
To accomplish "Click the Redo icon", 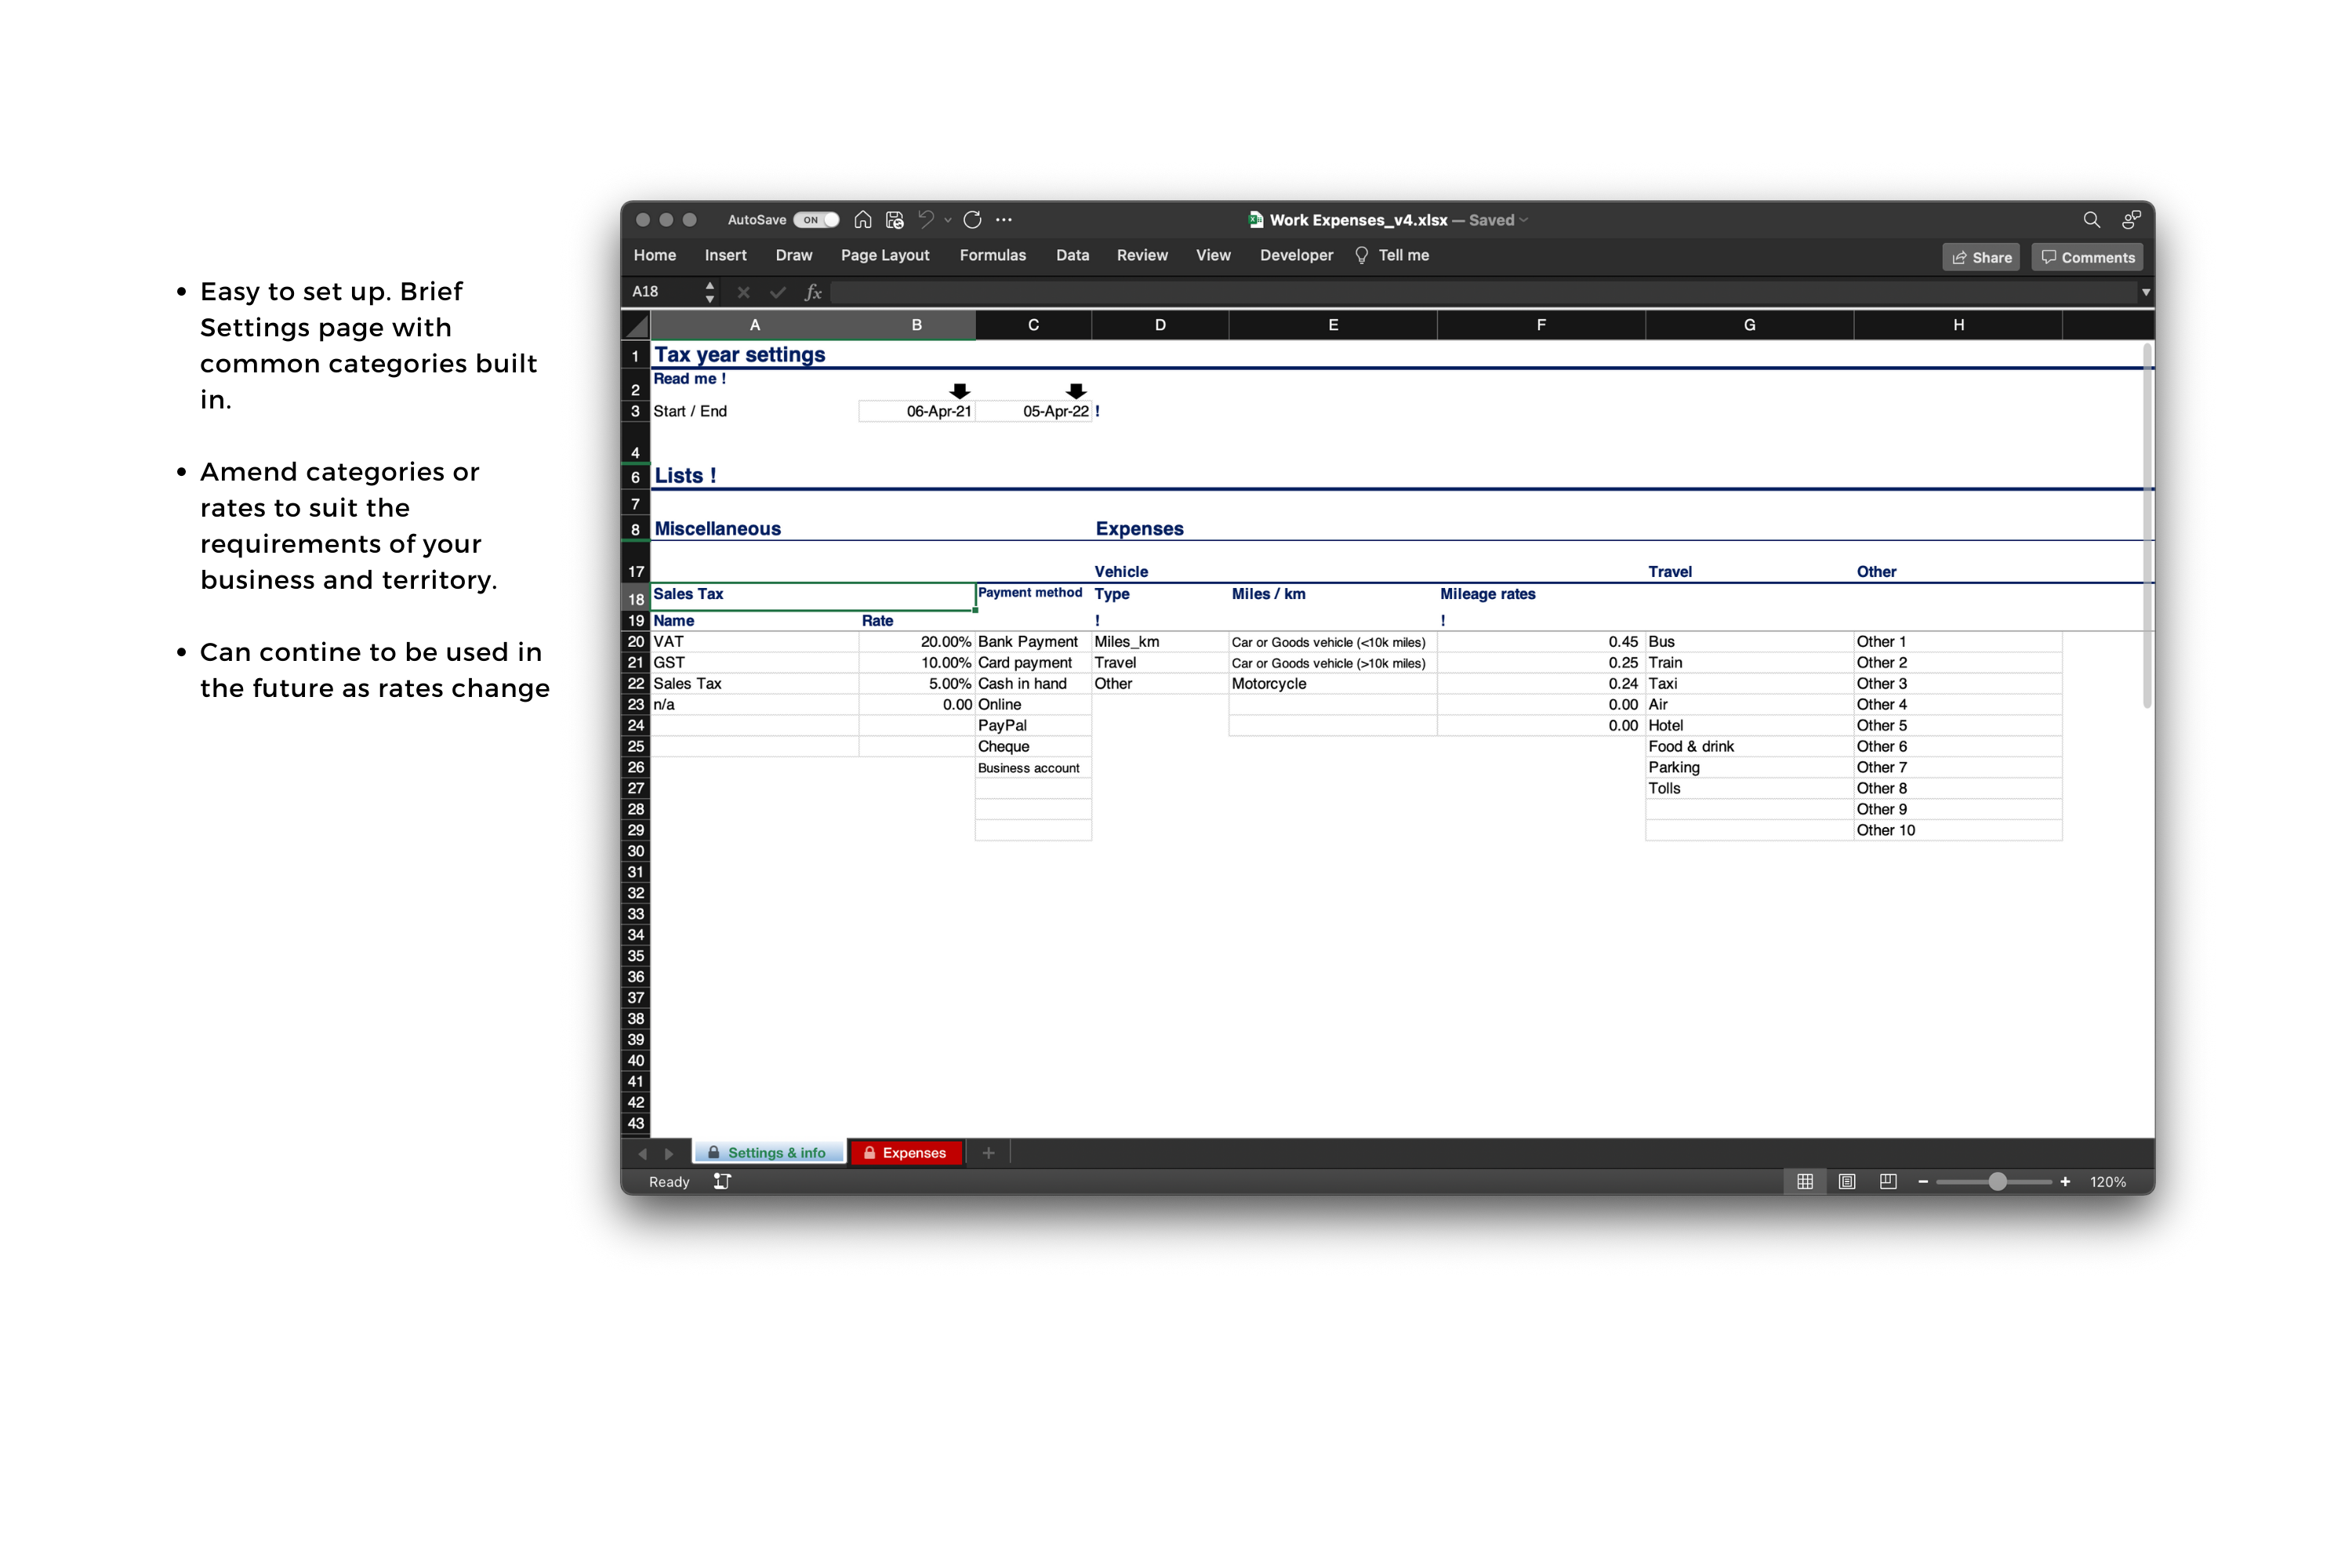I will tap(971, 220).
